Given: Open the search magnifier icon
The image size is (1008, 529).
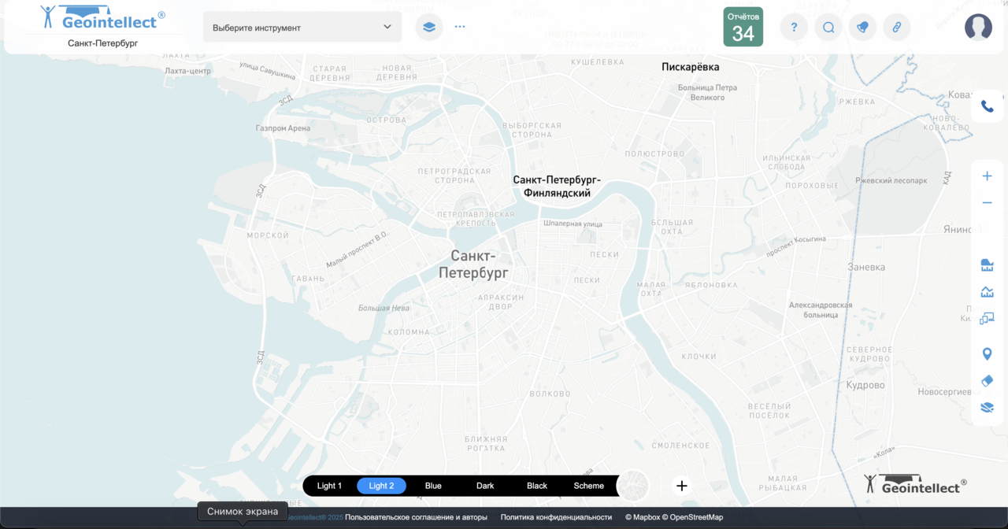Looking at the screenshot, I should (828, 28).
